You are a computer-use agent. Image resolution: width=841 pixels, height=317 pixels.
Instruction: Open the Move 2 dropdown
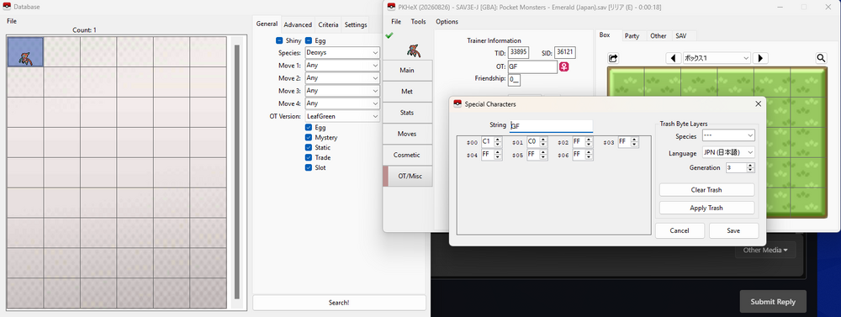tap(342, 77)
